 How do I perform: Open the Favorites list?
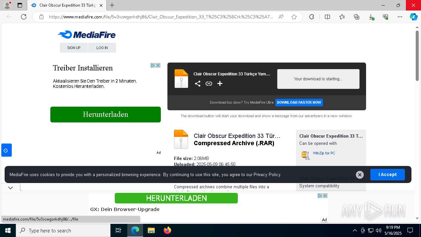(342, 17)
